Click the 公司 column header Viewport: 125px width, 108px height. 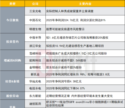click(x=35, y=4)
